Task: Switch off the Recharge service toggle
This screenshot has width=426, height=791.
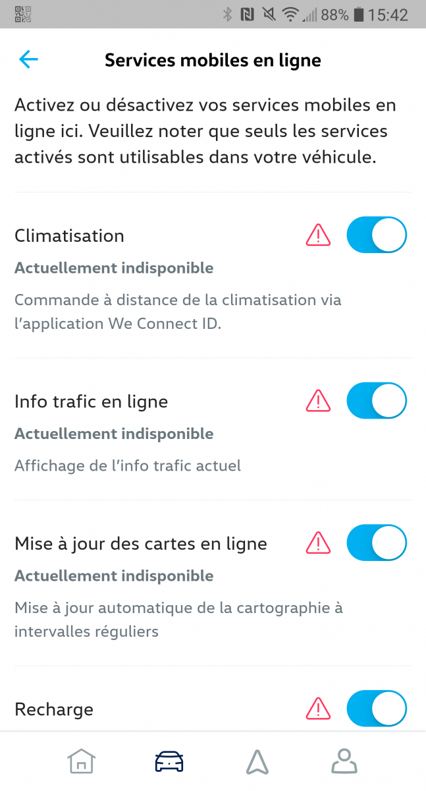Action: tap(377, 709)
